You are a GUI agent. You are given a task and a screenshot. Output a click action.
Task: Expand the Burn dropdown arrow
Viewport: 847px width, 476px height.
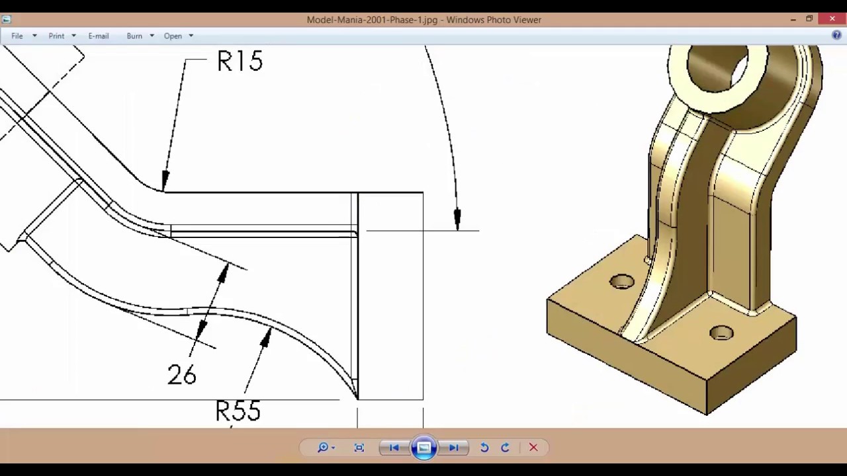coord(152,36)
